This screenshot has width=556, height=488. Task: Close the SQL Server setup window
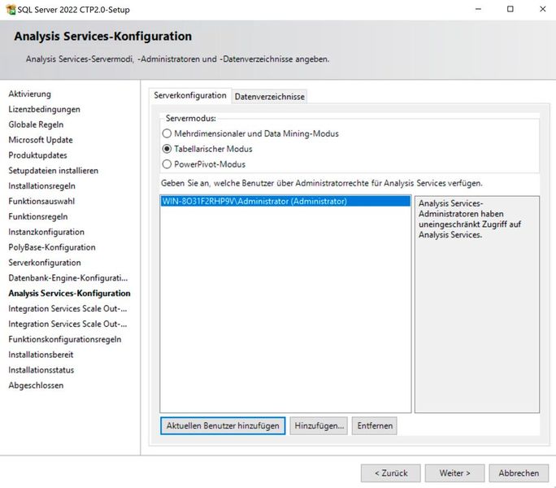tap(542, 9)
